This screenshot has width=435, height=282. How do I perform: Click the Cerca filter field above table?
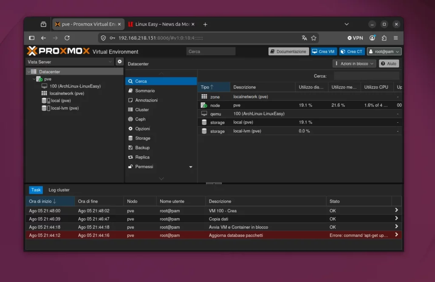click(367, 76)
